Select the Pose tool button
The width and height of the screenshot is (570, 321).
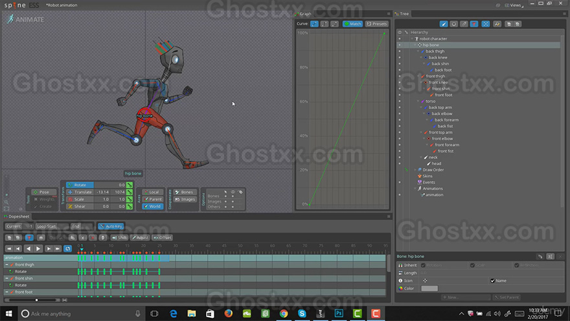44,192
